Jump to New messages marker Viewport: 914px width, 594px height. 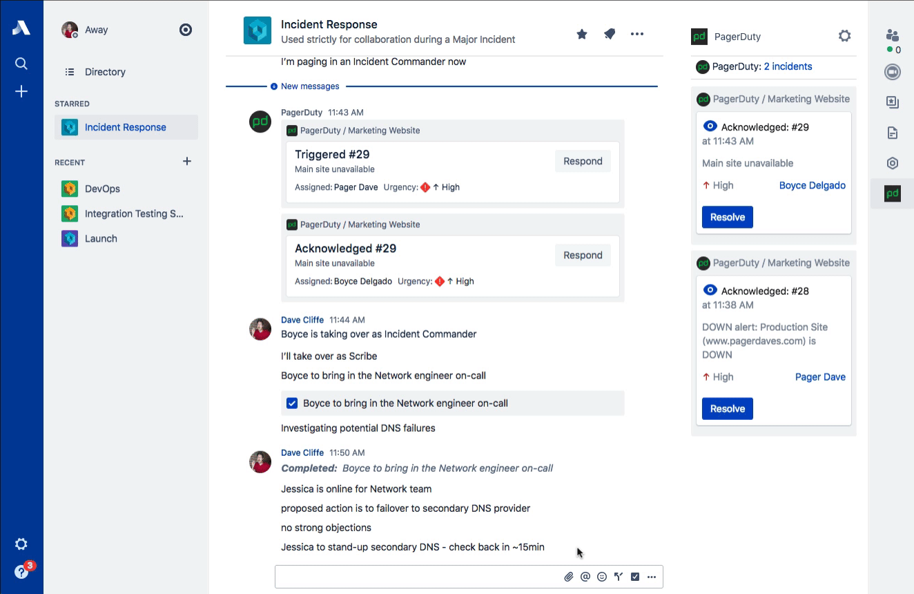pos(304,86)
